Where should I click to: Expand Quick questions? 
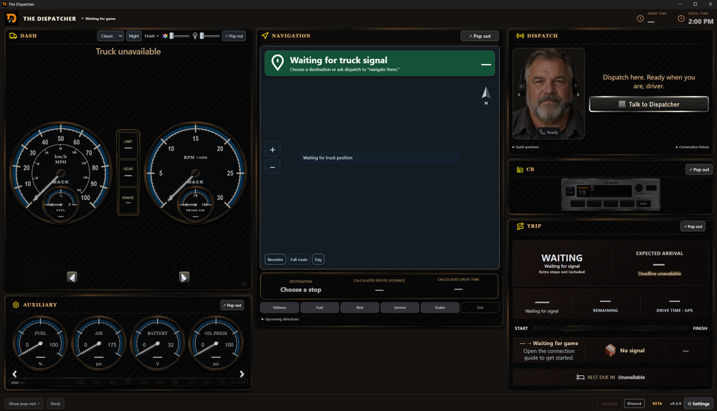point(526,147)
